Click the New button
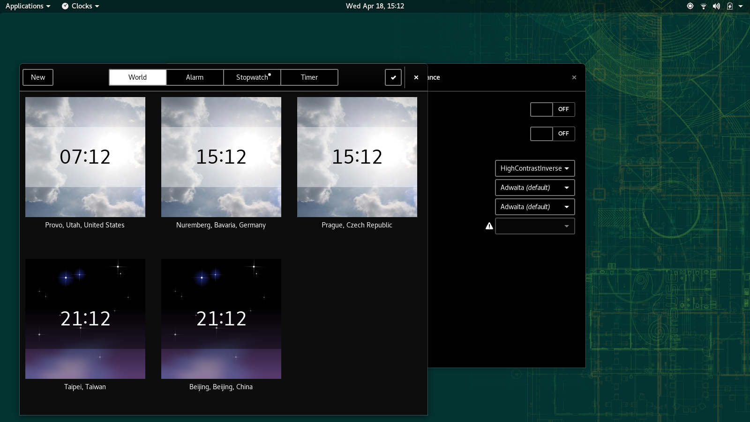The width and height of the screenshot is (750, 422). 38,77
